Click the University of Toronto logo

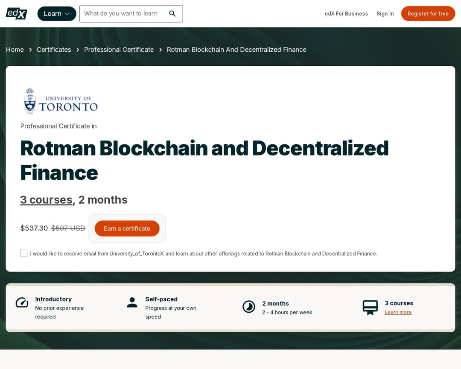pyautogui.click(x=60, y=101)
